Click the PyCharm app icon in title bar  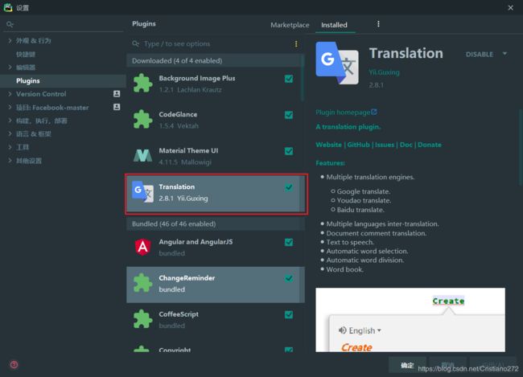(x=8, y=7)
